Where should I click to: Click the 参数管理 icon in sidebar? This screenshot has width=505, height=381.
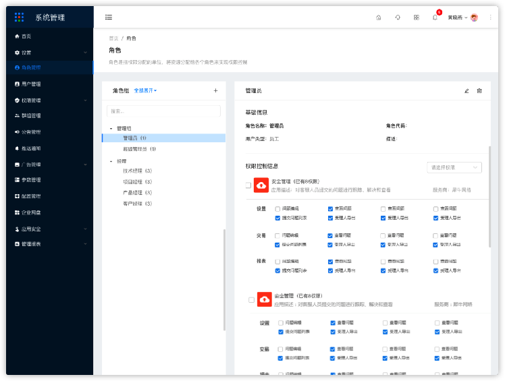point(17,179)
